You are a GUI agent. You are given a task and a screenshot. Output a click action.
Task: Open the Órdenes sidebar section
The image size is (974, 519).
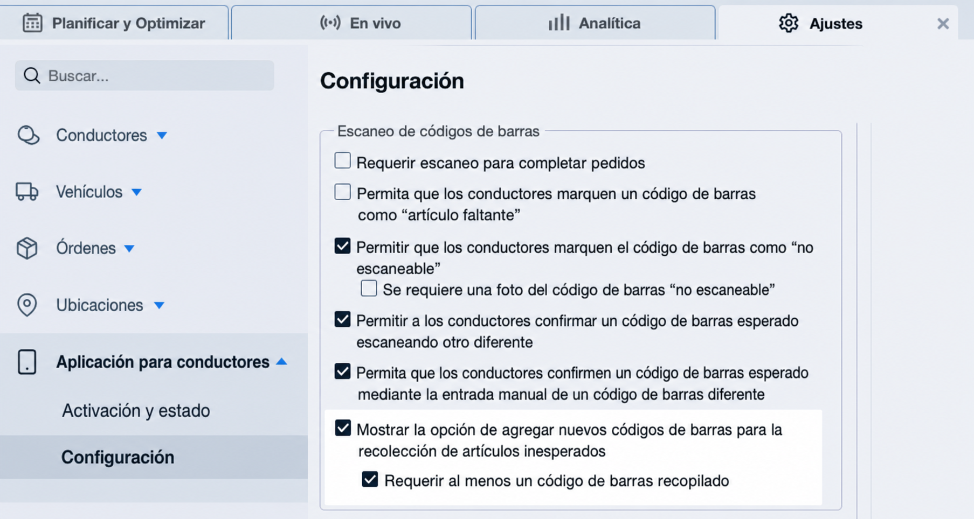click(86, 248)
